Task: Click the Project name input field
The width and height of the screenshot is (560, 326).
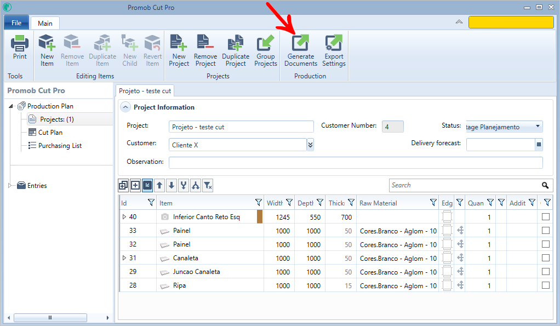Action: 241,127
